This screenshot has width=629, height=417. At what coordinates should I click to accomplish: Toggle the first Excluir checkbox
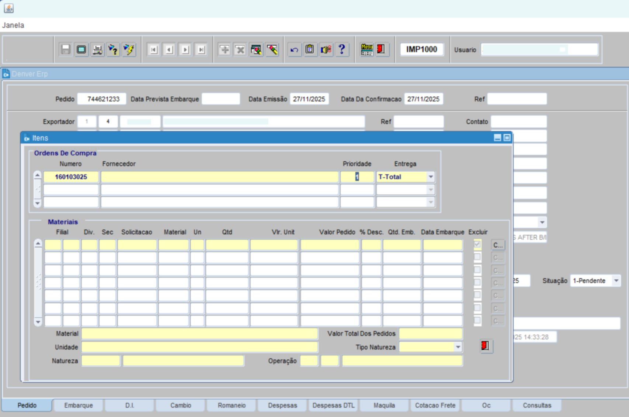pos(477,244)
